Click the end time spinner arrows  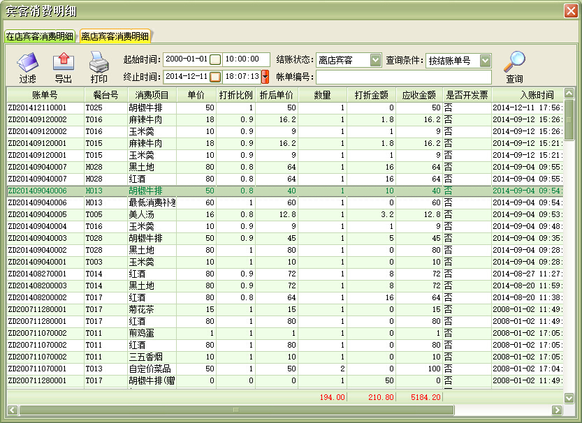(x=265, y=77)
